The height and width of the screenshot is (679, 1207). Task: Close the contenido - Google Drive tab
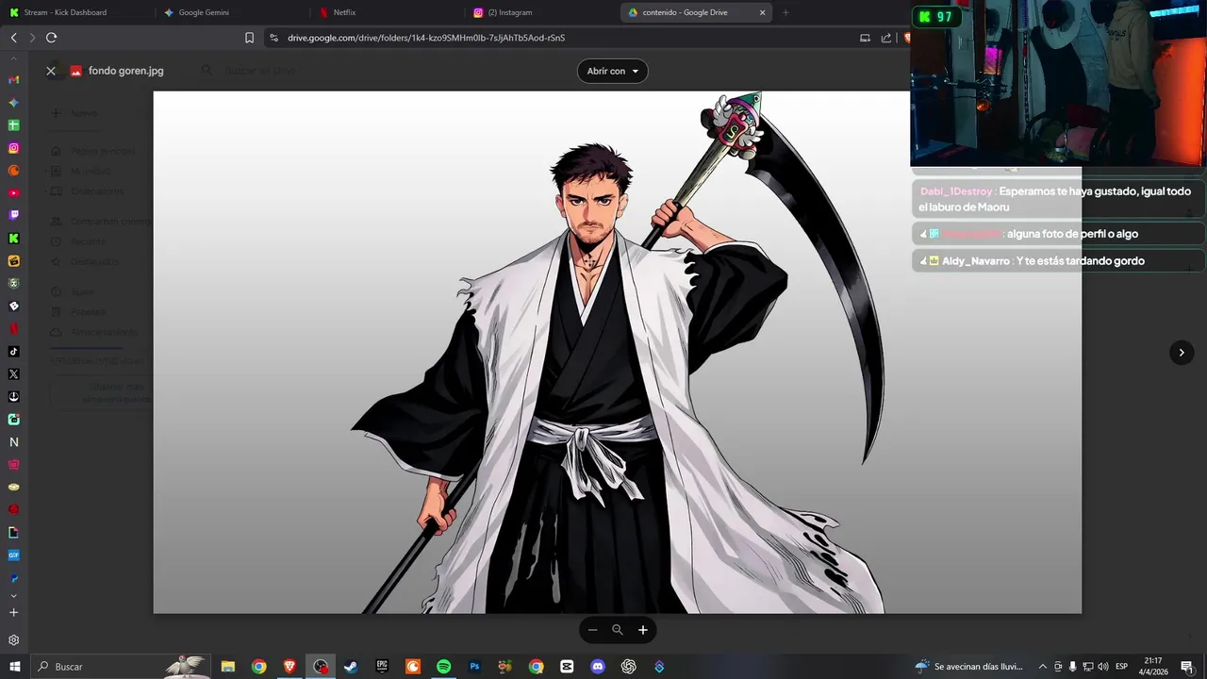762,12
